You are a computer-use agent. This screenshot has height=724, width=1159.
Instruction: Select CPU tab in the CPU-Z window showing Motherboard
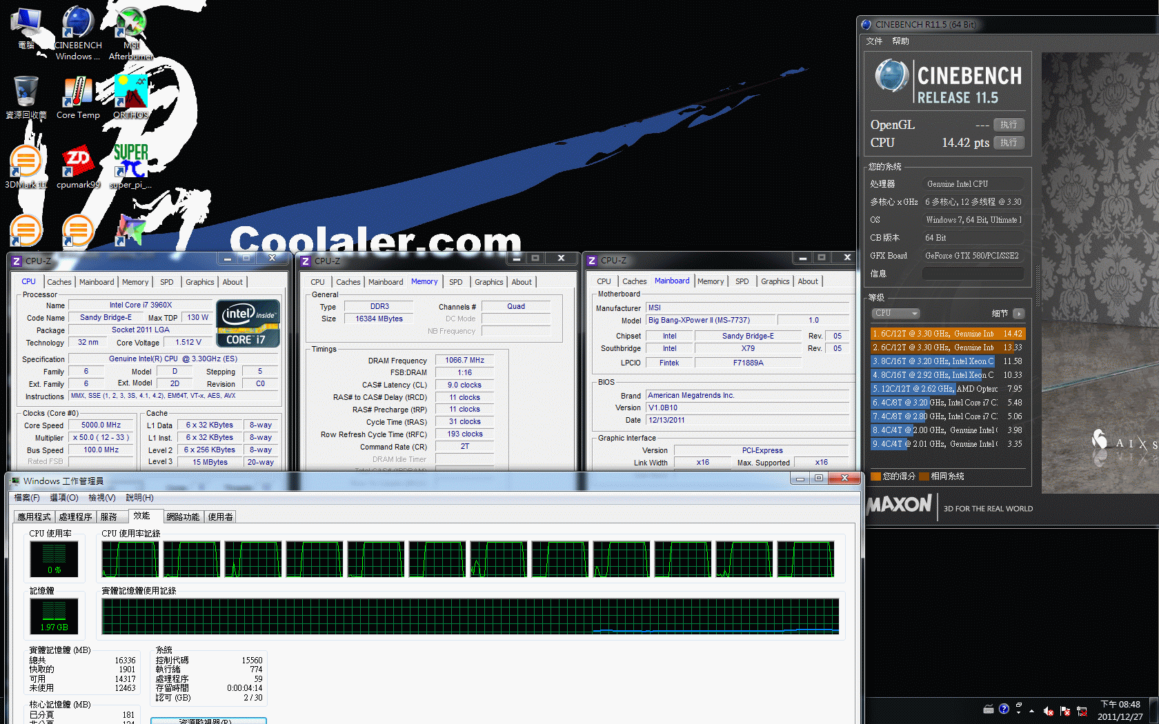coord(604,281)
